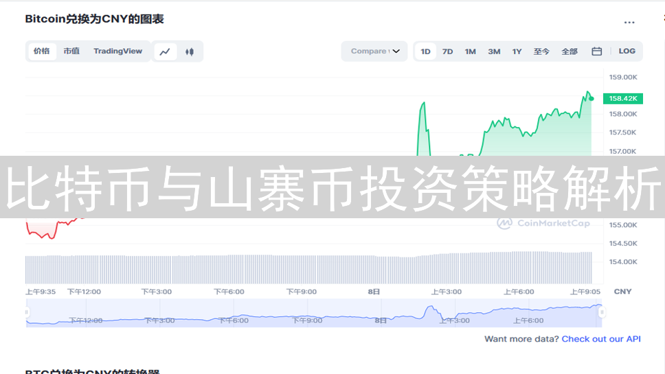
Task: Click the current price label 158.42K
Action: 623,98
